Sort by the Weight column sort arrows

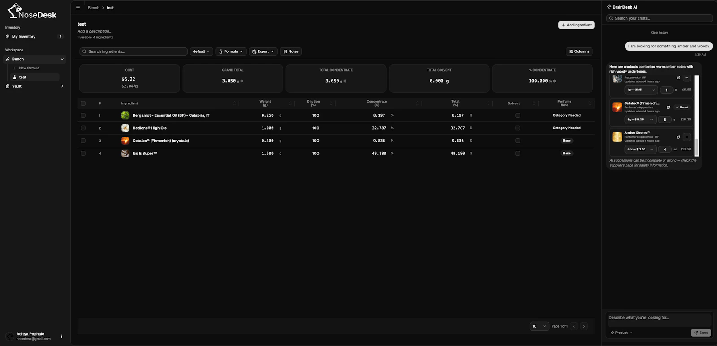290,103
